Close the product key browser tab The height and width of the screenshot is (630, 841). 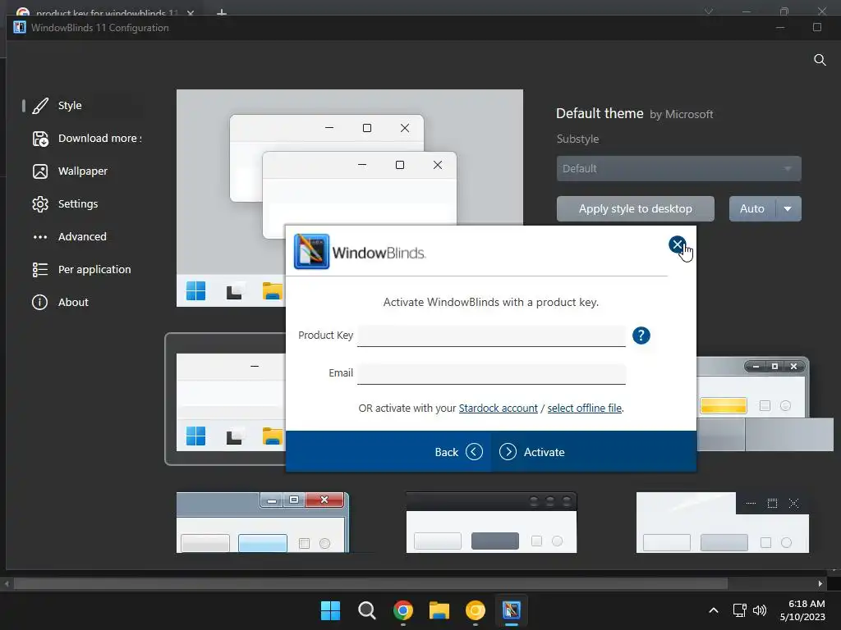click(x=191, y=12)
